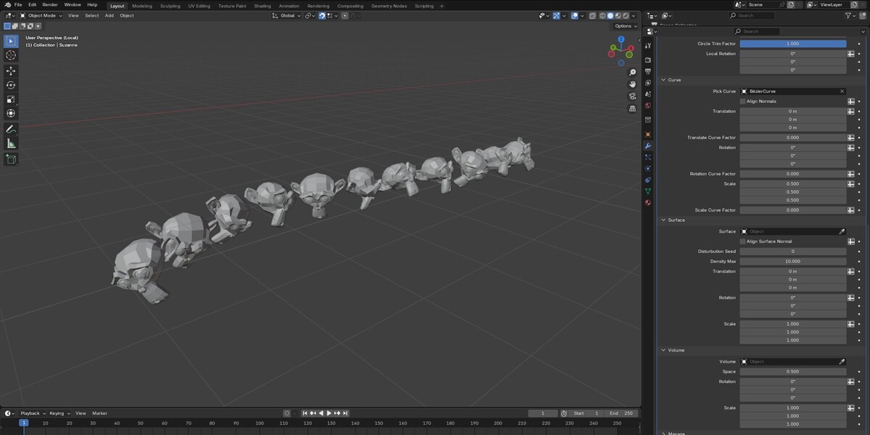Switch to the Sculpting workspace tab

click(x=170, y=6)
